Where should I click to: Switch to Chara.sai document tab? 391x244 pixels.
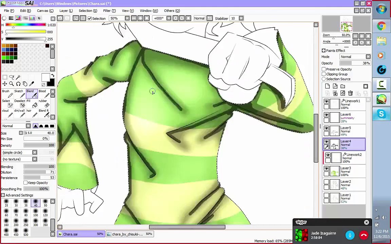(x=81, y=234)
